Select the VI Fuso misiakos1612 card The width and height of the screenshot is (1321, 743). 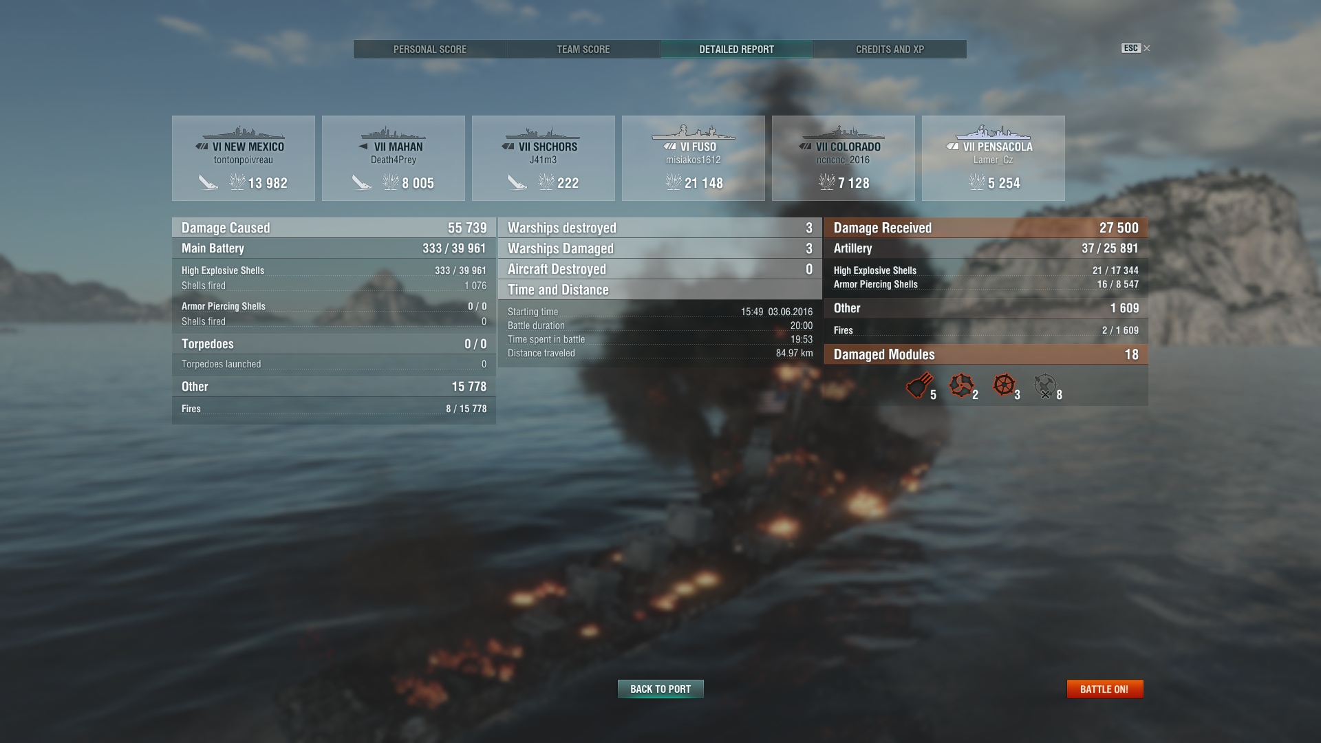[694, 158]
